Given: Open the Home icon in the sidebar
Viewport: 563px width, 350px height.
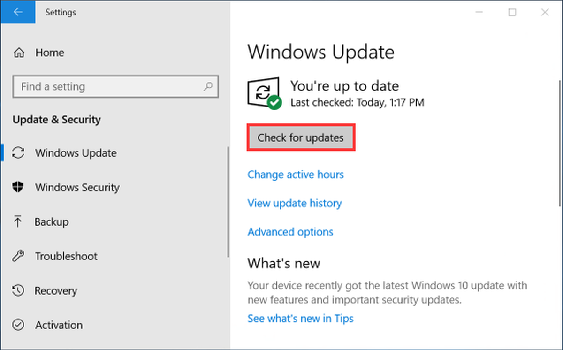Looking at the screenshot, I should (19, 53).
